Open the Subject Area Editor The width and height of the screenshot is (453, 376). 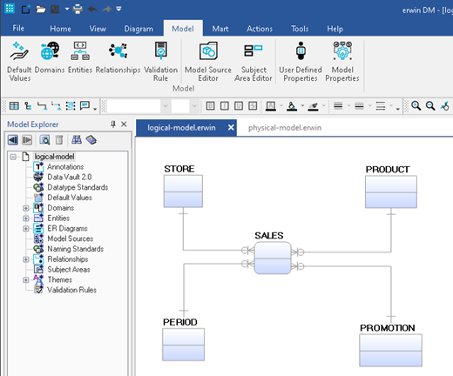coord(254,62)
